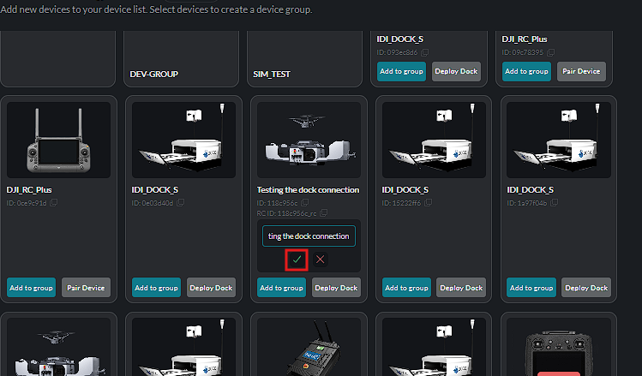This screenshot has height=376, width=642.
Task: Click the IDI_DOCK_S name above ID 0e03d40d
Action: click(x=155, y=190)
